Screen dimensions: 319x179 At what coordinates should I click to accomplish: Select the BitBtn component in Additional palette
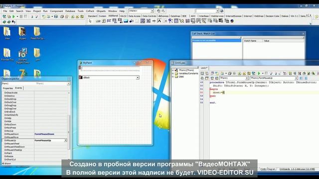(x=98, y=21)
